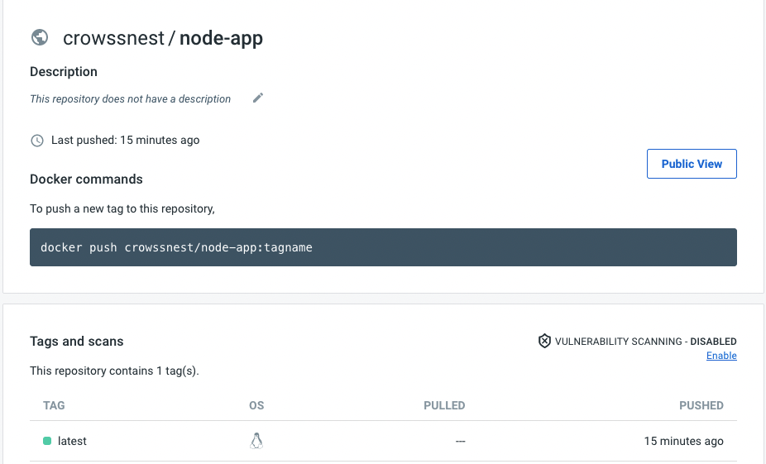Click the vulnerability scanning shield icon
This screenshot has height=464, width=766.
pyautogui.click(x=544, y=341)
